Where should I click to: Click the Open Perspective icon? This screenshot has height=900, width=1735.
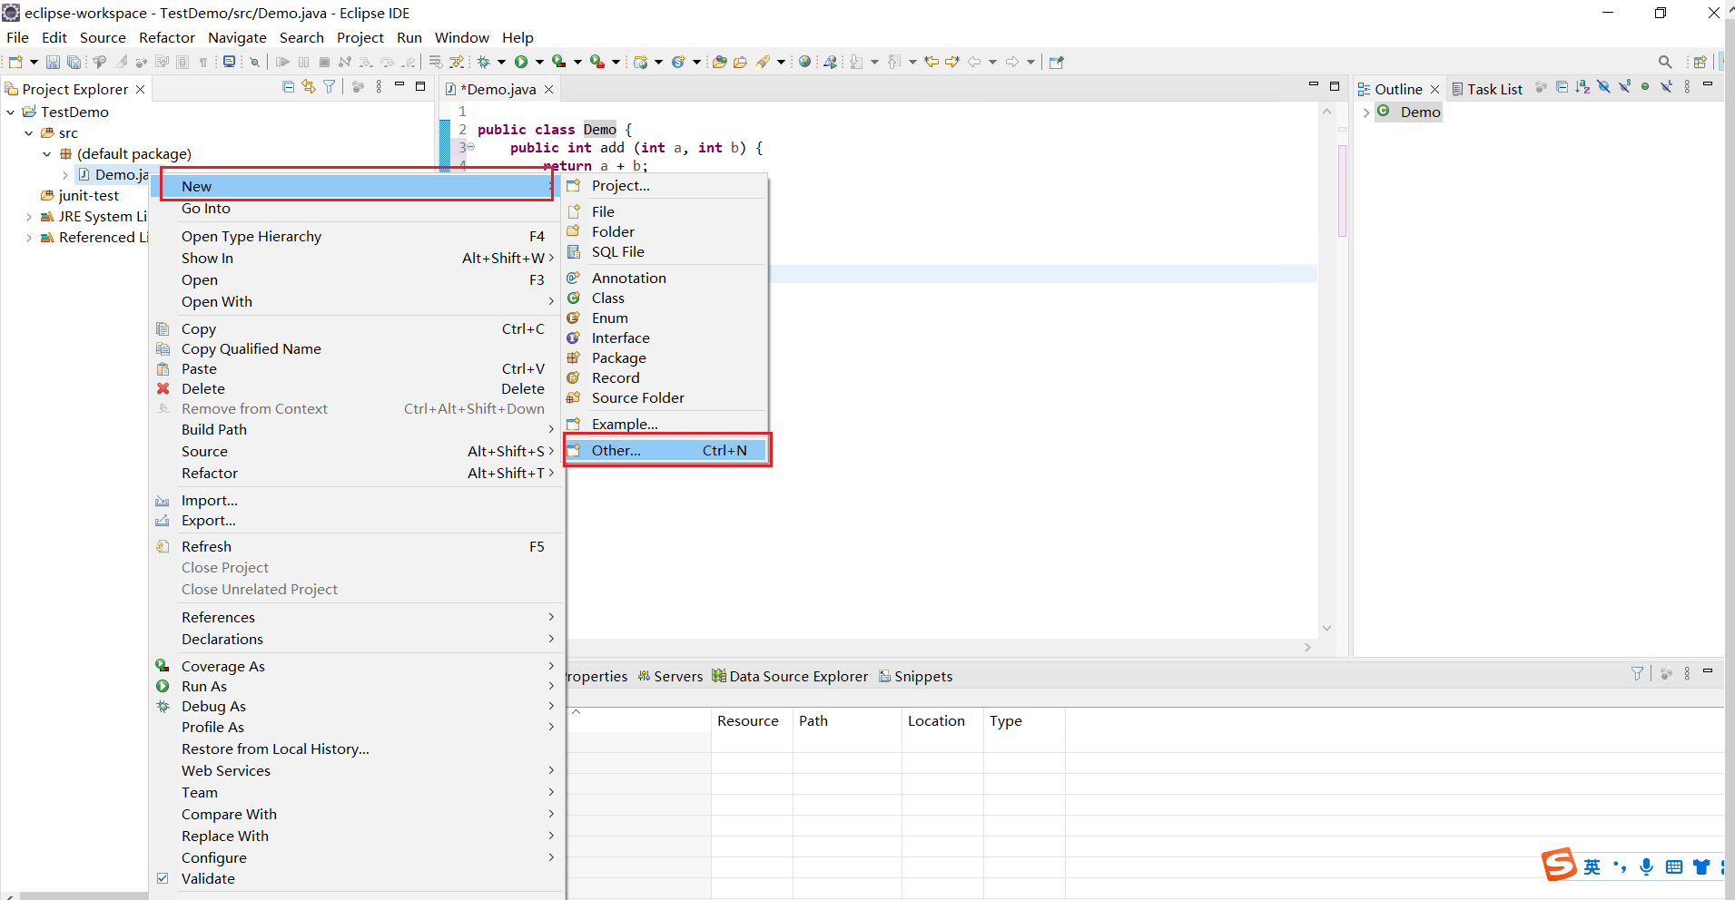[1700, 62]
